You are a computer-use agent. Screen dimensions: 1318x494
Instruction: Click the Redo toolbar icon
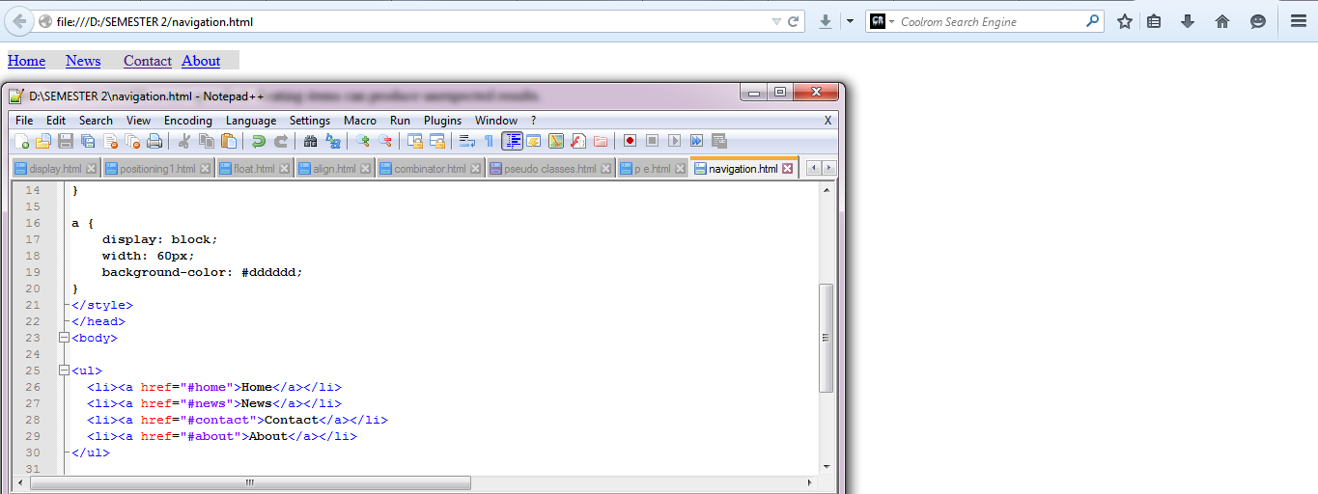pos(281,141)
